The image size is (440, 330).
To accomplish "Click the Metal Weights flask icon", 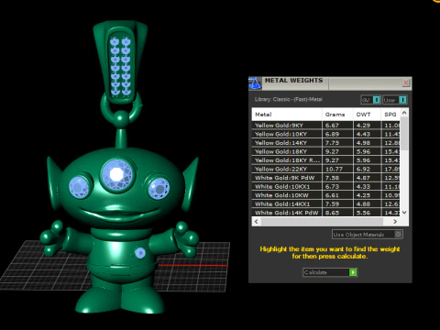I will pos(255,83).
